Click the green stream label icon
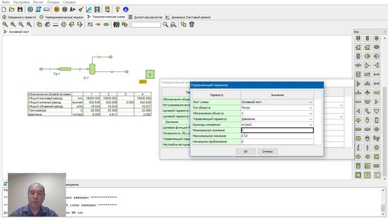 coord(107,24)
